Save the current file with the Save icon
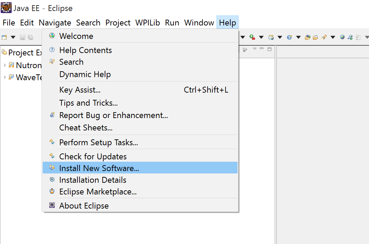 pos(22,37)
